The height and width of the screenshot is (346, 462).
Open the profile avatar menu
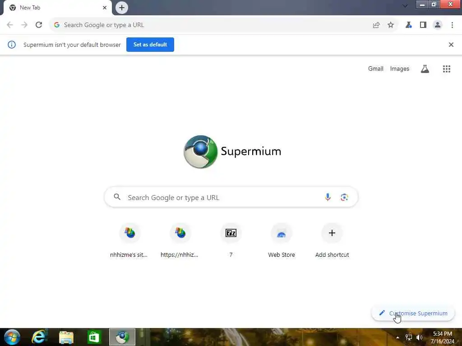pyautogui.click(x=438, y=25)
